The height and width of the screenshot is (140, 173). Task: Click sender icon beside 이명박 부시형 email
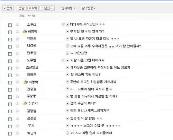pos(25,32)
